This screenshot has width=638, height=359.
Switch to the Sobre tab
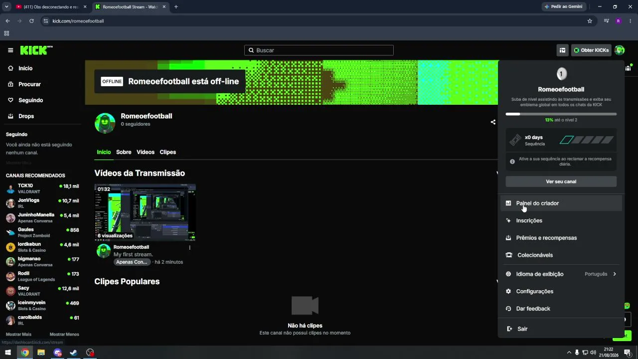tap(124, 152)
